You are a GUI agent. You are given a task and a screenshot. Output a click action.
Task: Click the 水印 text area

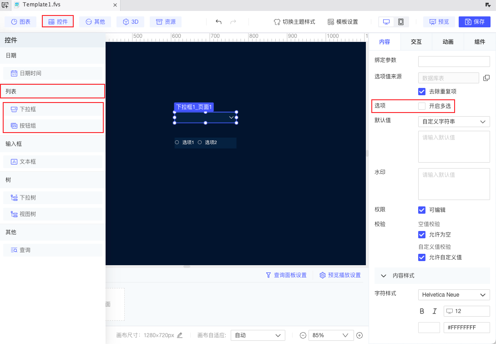point(454,184)
